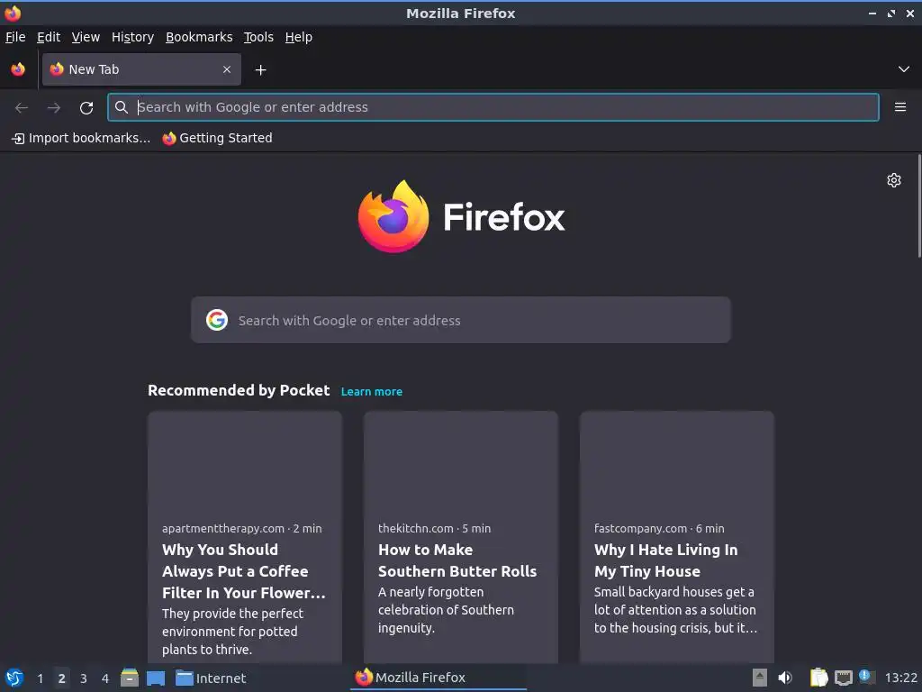Click the Recommended by Pocket heading
Viewport: 922px width, 692px height.
pos(239,391)
